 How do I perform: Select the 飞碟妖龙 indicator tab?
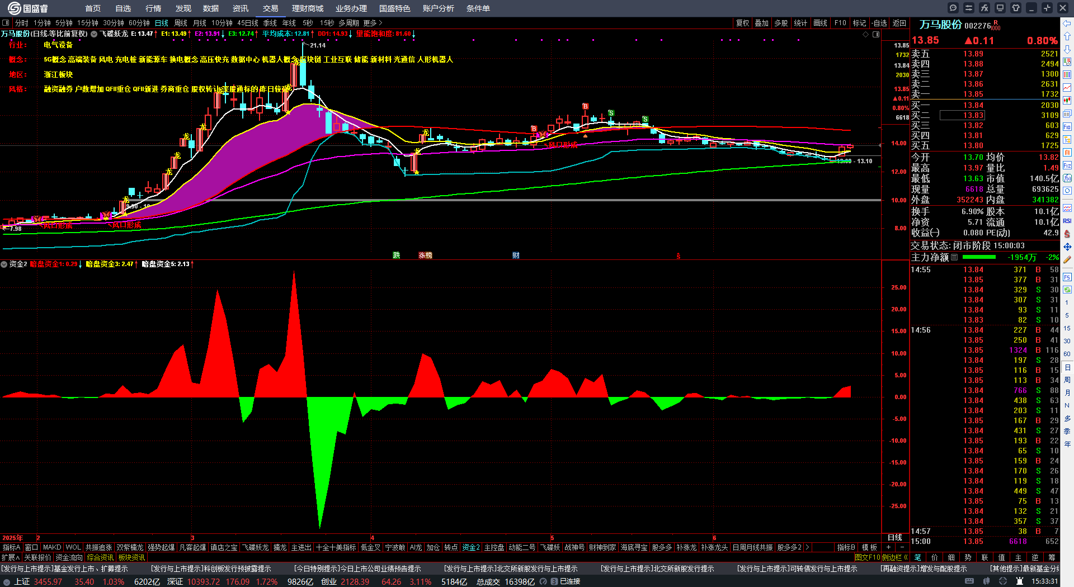(x=255, y=547)
